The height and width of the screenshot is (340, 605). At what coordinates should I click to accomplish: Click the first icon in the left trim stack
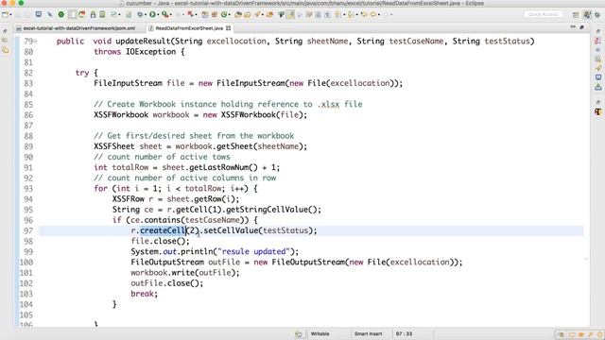click(x=5, y=31)
